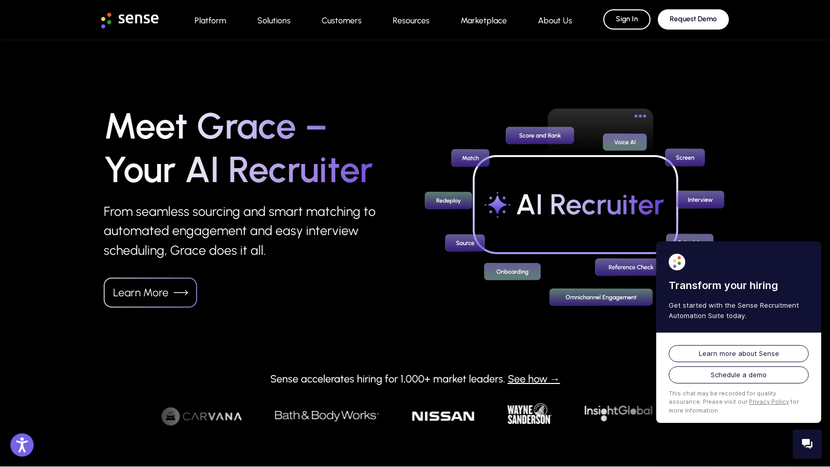The height and width of the screenshot is (467, 830).
Task: Click the Source tag
Action: 465,243
